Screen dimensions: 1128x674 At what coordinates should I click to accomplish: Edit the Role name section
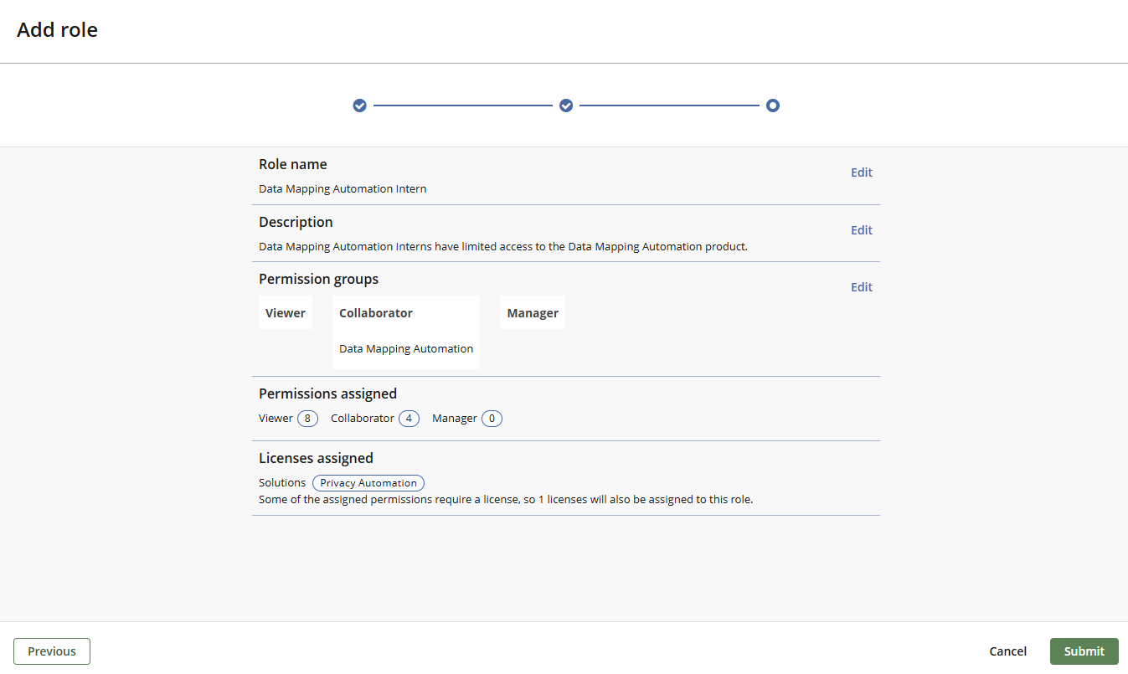(x=861, y=172)
